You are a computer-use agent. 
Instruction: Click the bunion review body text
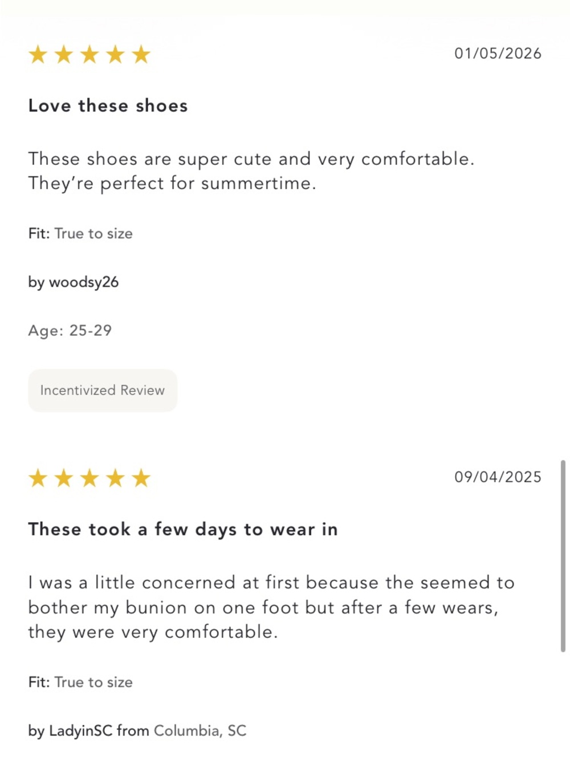click(x=271, y=607)
